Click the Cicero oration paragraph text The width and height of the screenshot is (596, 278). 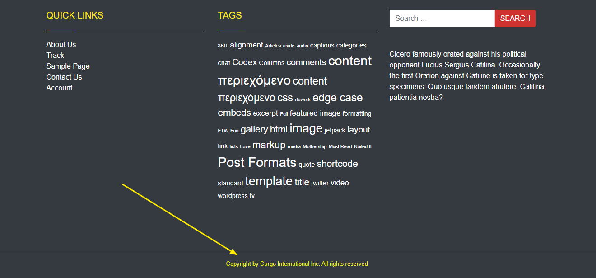[x=468, y=75]
